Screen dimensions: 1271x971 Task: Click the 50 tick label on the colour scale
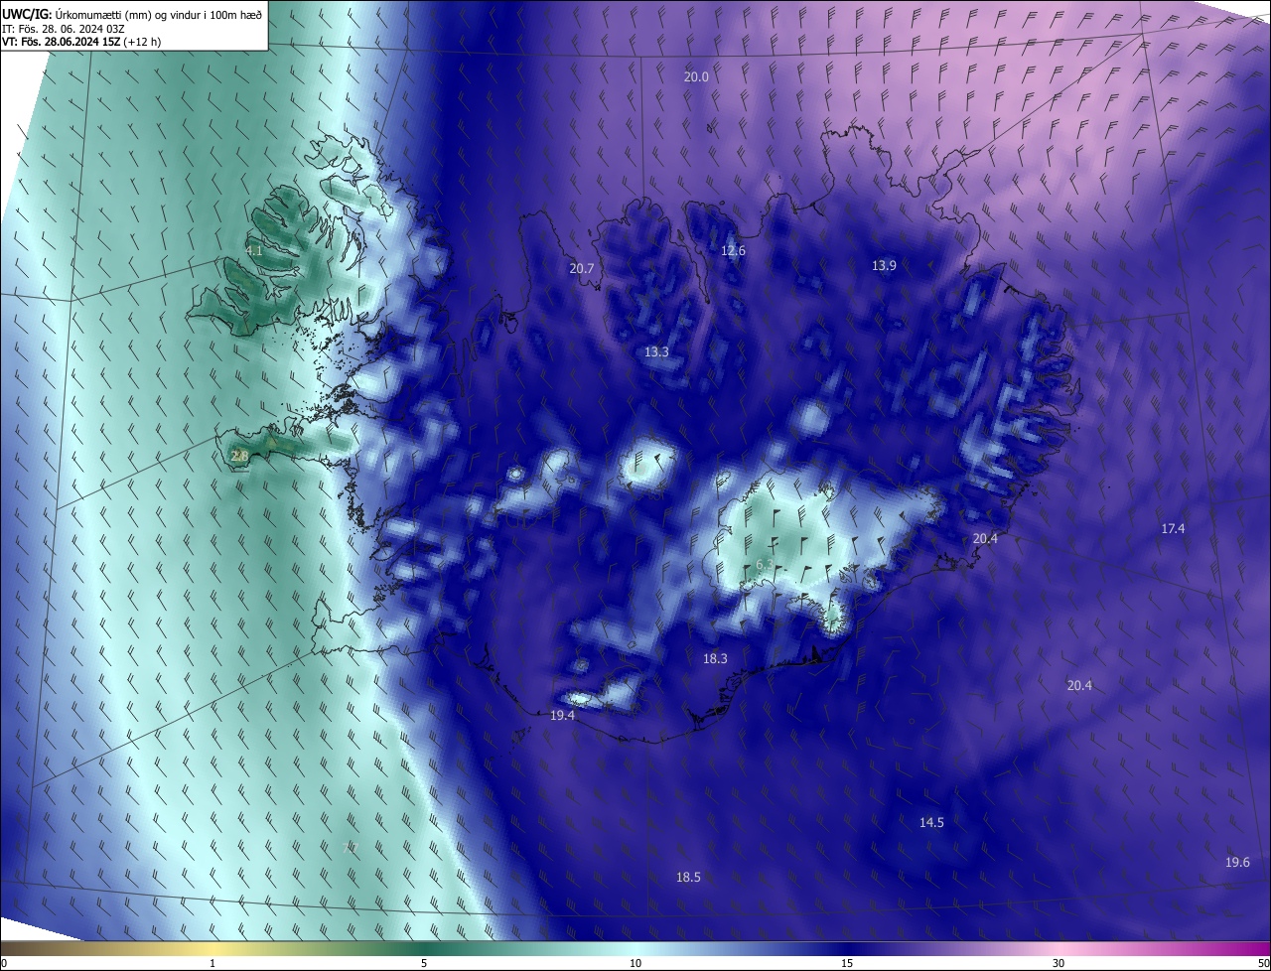(x=1263, y=963)
